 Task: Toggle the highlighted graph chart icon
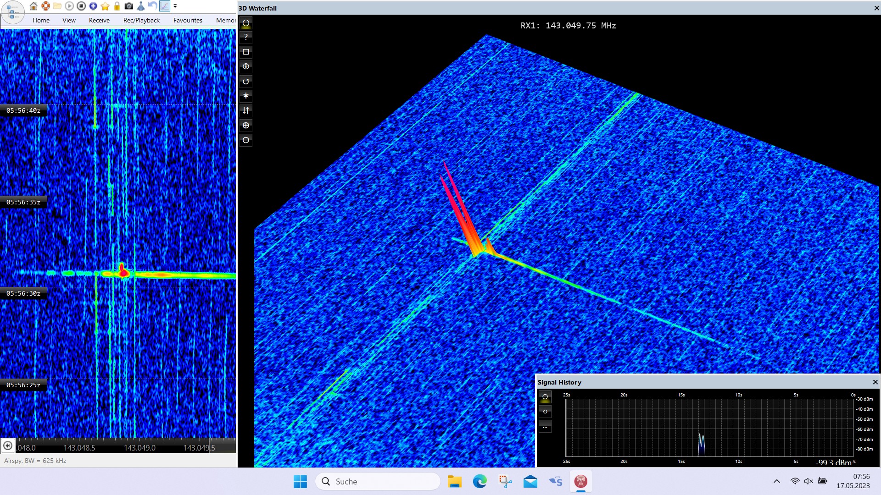point(165,6)
